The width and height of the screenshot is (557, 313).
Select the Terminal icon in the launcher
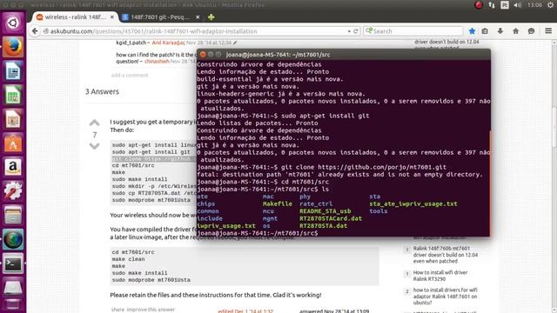click(x=13, y=263)
